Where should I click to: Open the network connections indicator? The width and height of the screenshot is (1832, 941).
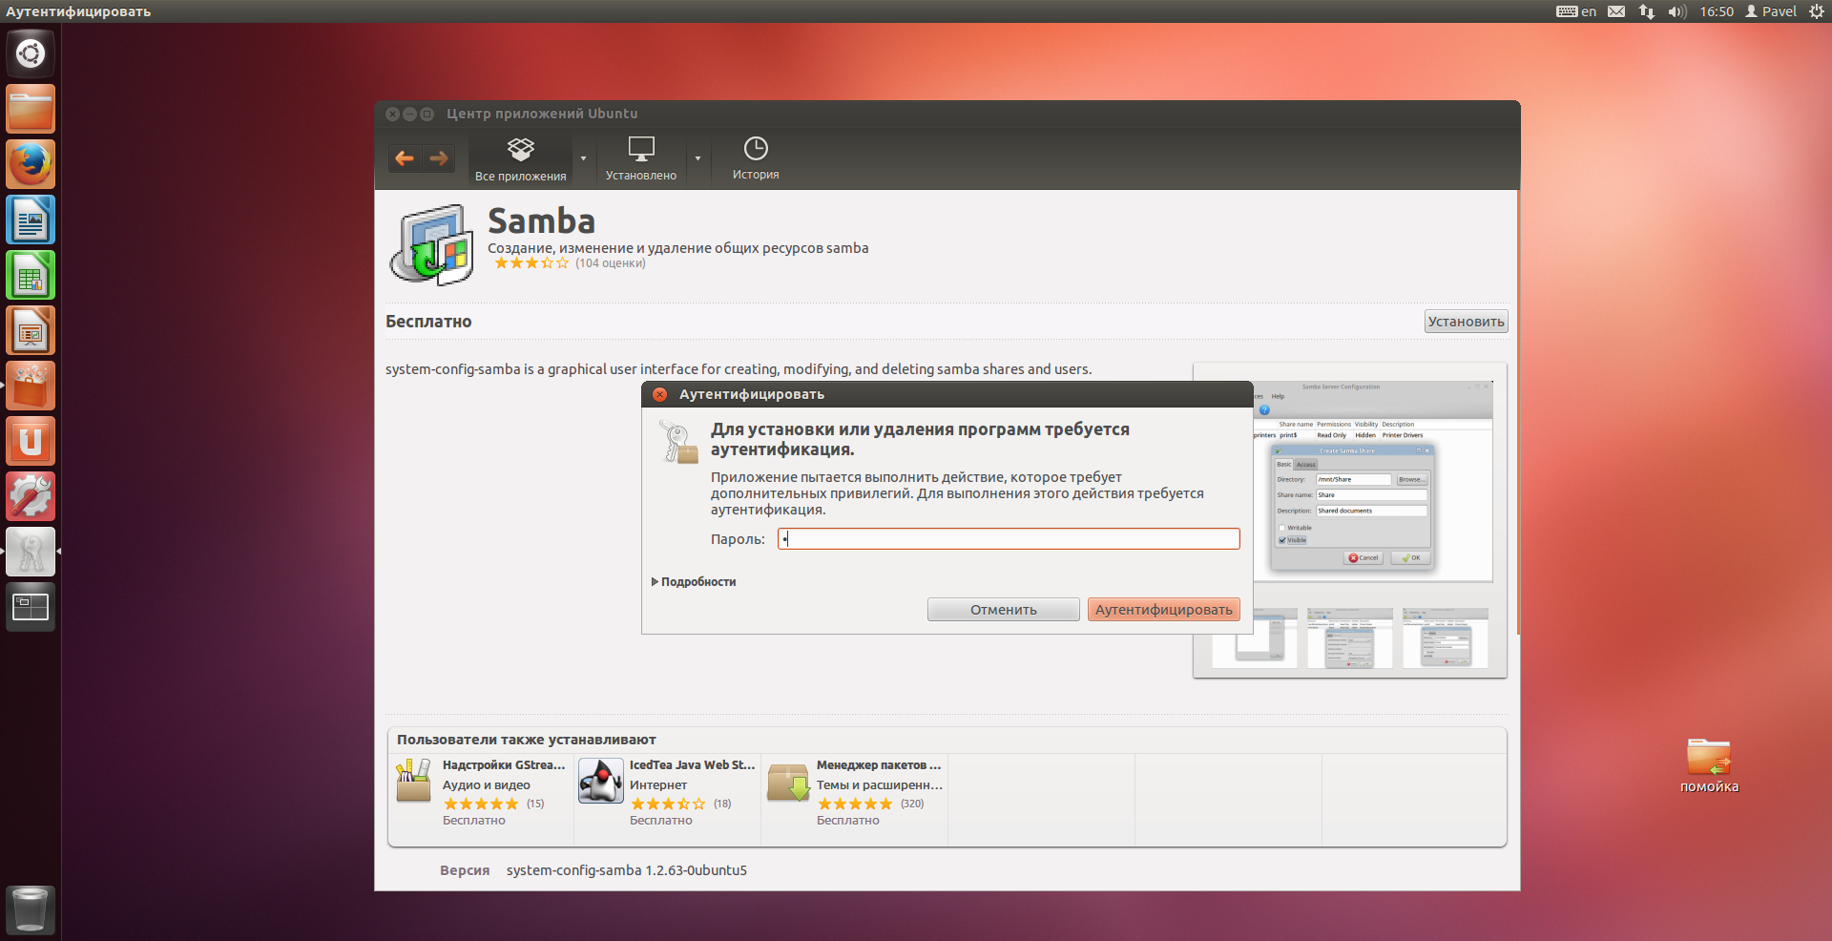(x=1647, y=11)
